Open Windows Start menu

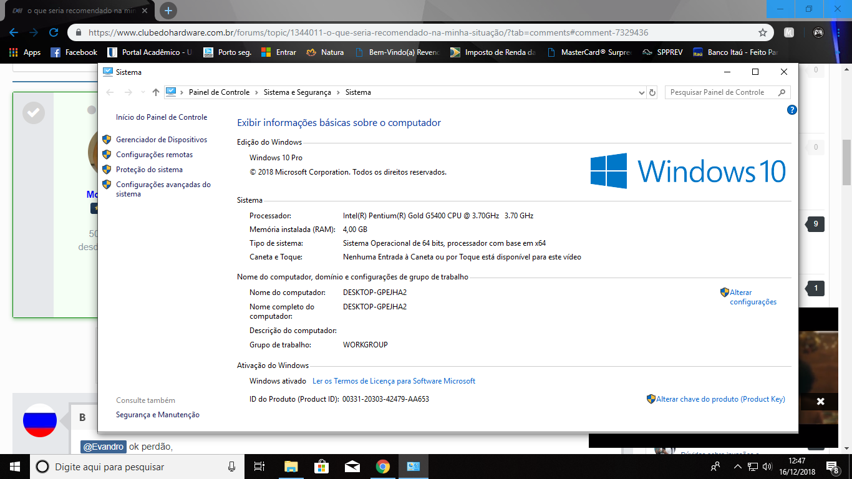pos(14,467)
